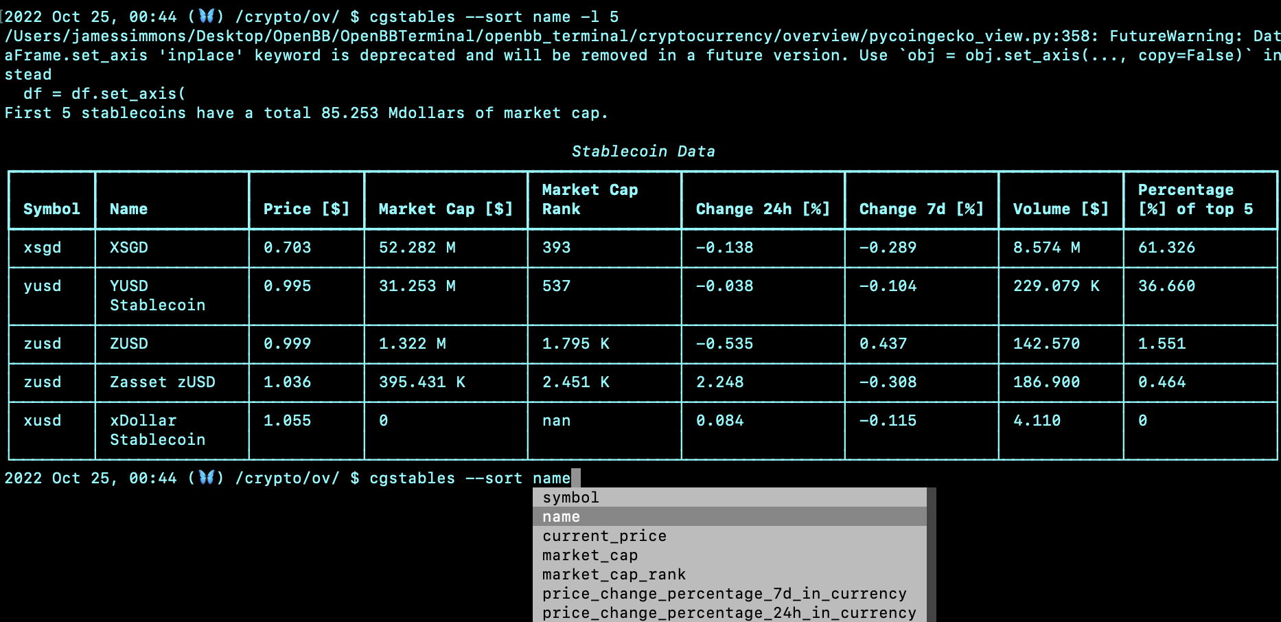This screenshot has width=1281, height=622.
Task: Click the cursor position after 'name' in input
Action: (x=577, y=477)
